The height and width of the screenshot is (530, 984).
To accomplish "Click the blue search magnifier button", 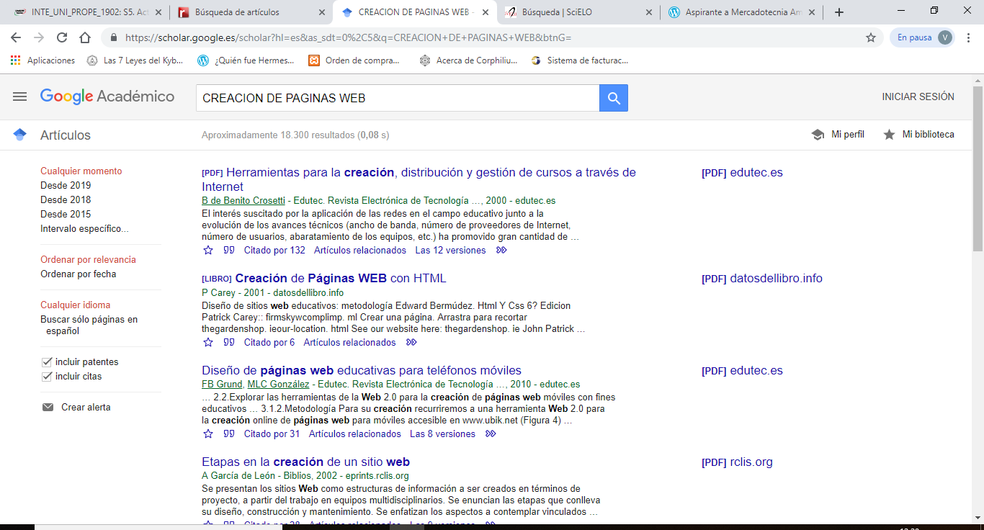I will 614,98.
